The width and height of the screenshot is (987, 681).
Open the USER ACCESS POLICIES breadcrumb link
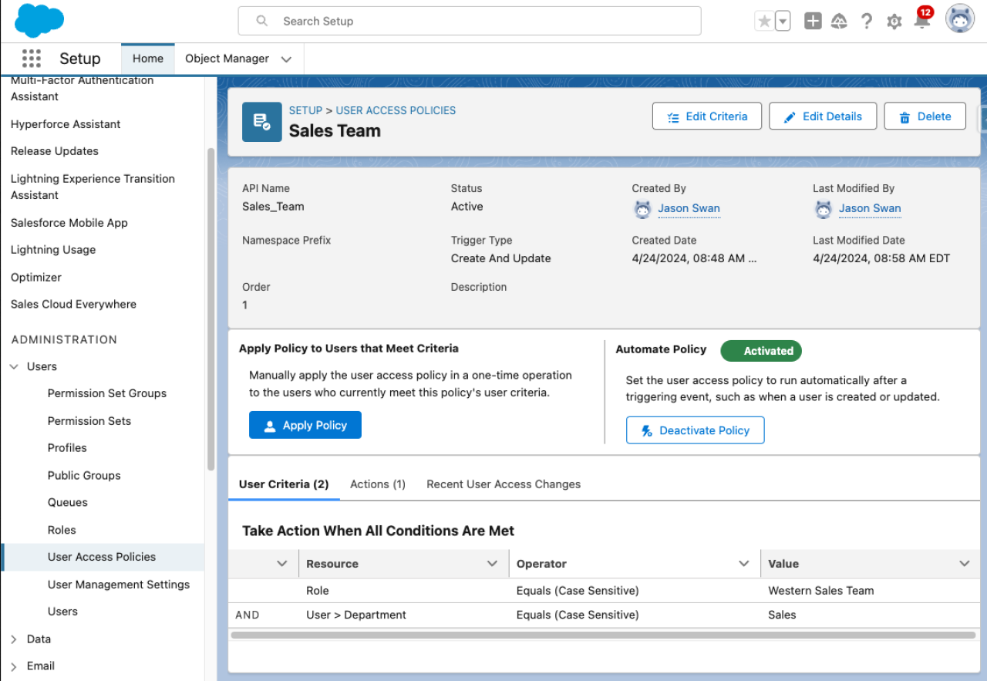(396, 110)
